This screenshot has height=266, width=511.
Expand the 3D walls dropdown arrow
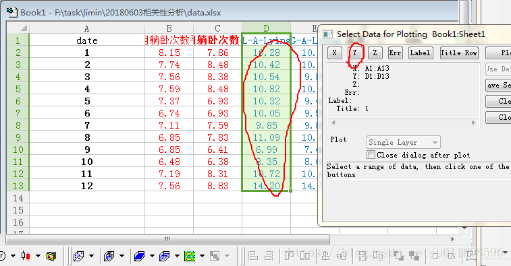pyautogui.click(x=122, y=256)
